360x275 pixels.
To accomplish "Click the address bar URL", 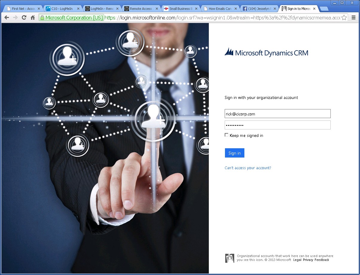I will coord(222,18).
